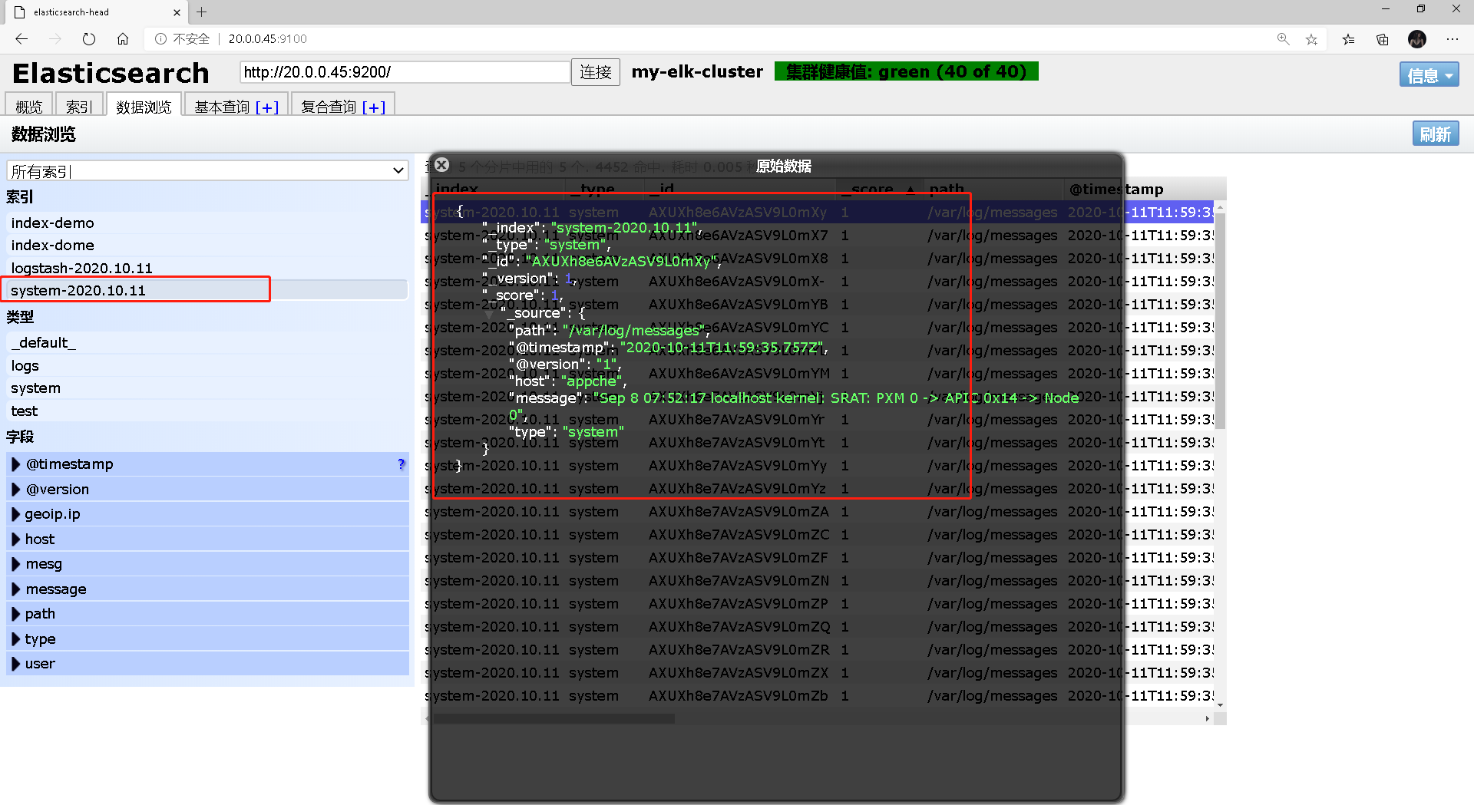
Task: Expand the user field filter
Action: [x=15, y=663]
